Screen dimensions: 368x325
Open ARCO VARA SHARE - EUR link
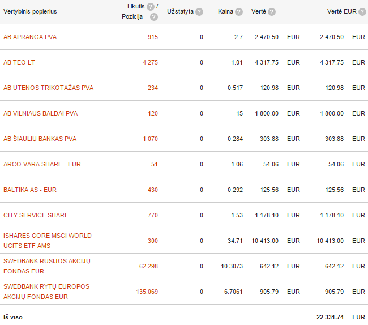(x=42, y=164)
